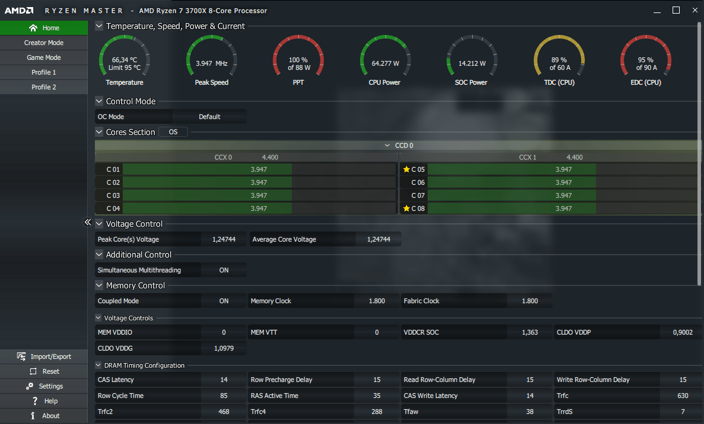Click the Import/Export icon
Image resolution: width=704 pixels, height=424 pixels.
click(21, 356)
